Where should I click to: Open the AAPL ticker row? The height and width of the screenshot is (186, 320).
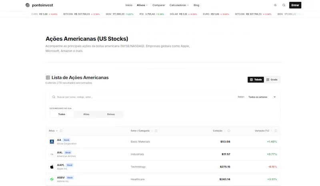tap(163, 167)
